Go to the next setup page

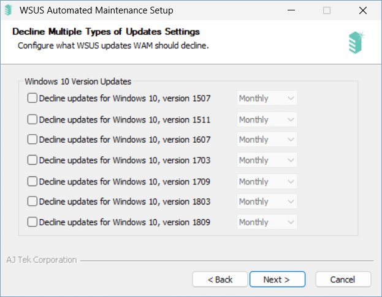point(277,279)
